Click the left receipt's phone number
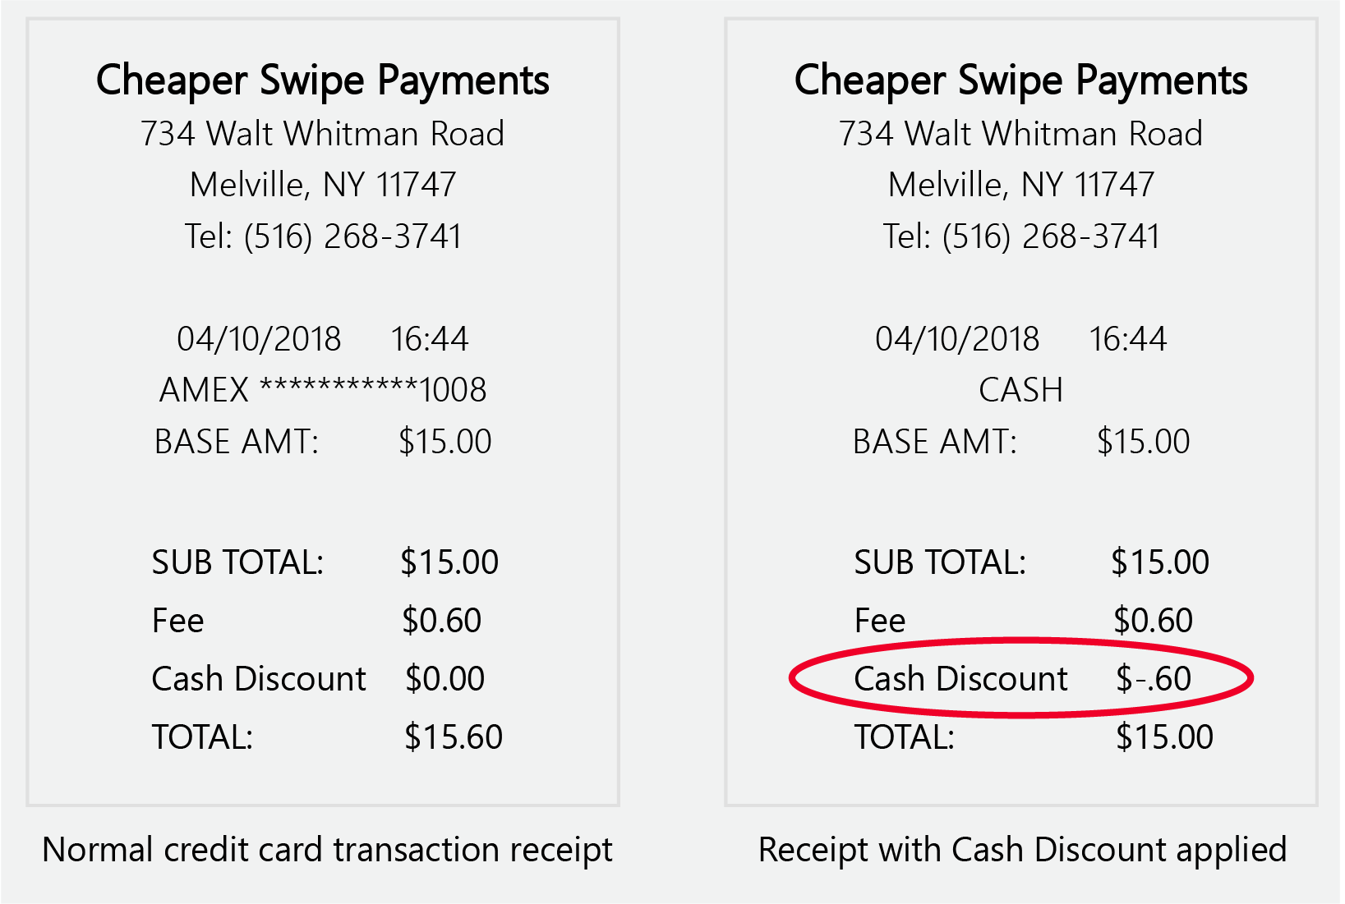This screenshot has height=904, width=1345. point(323,236)
